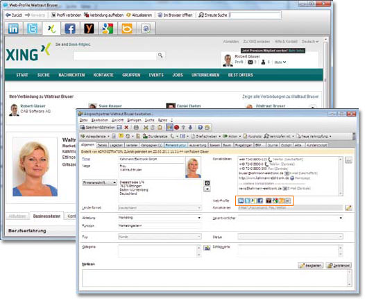Open the Twitter tab in the Web-Profile window

[32, 28]
